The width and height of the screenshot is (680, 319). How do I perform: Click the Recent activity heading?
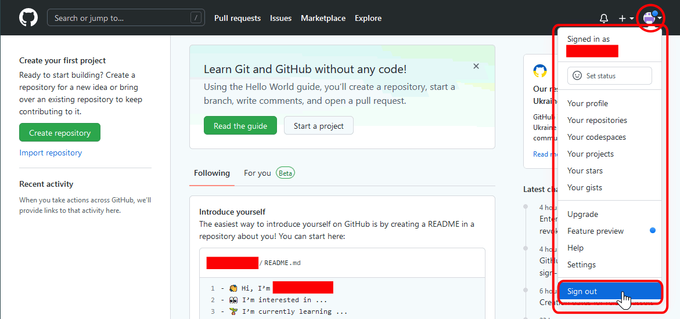click(46, 184)
